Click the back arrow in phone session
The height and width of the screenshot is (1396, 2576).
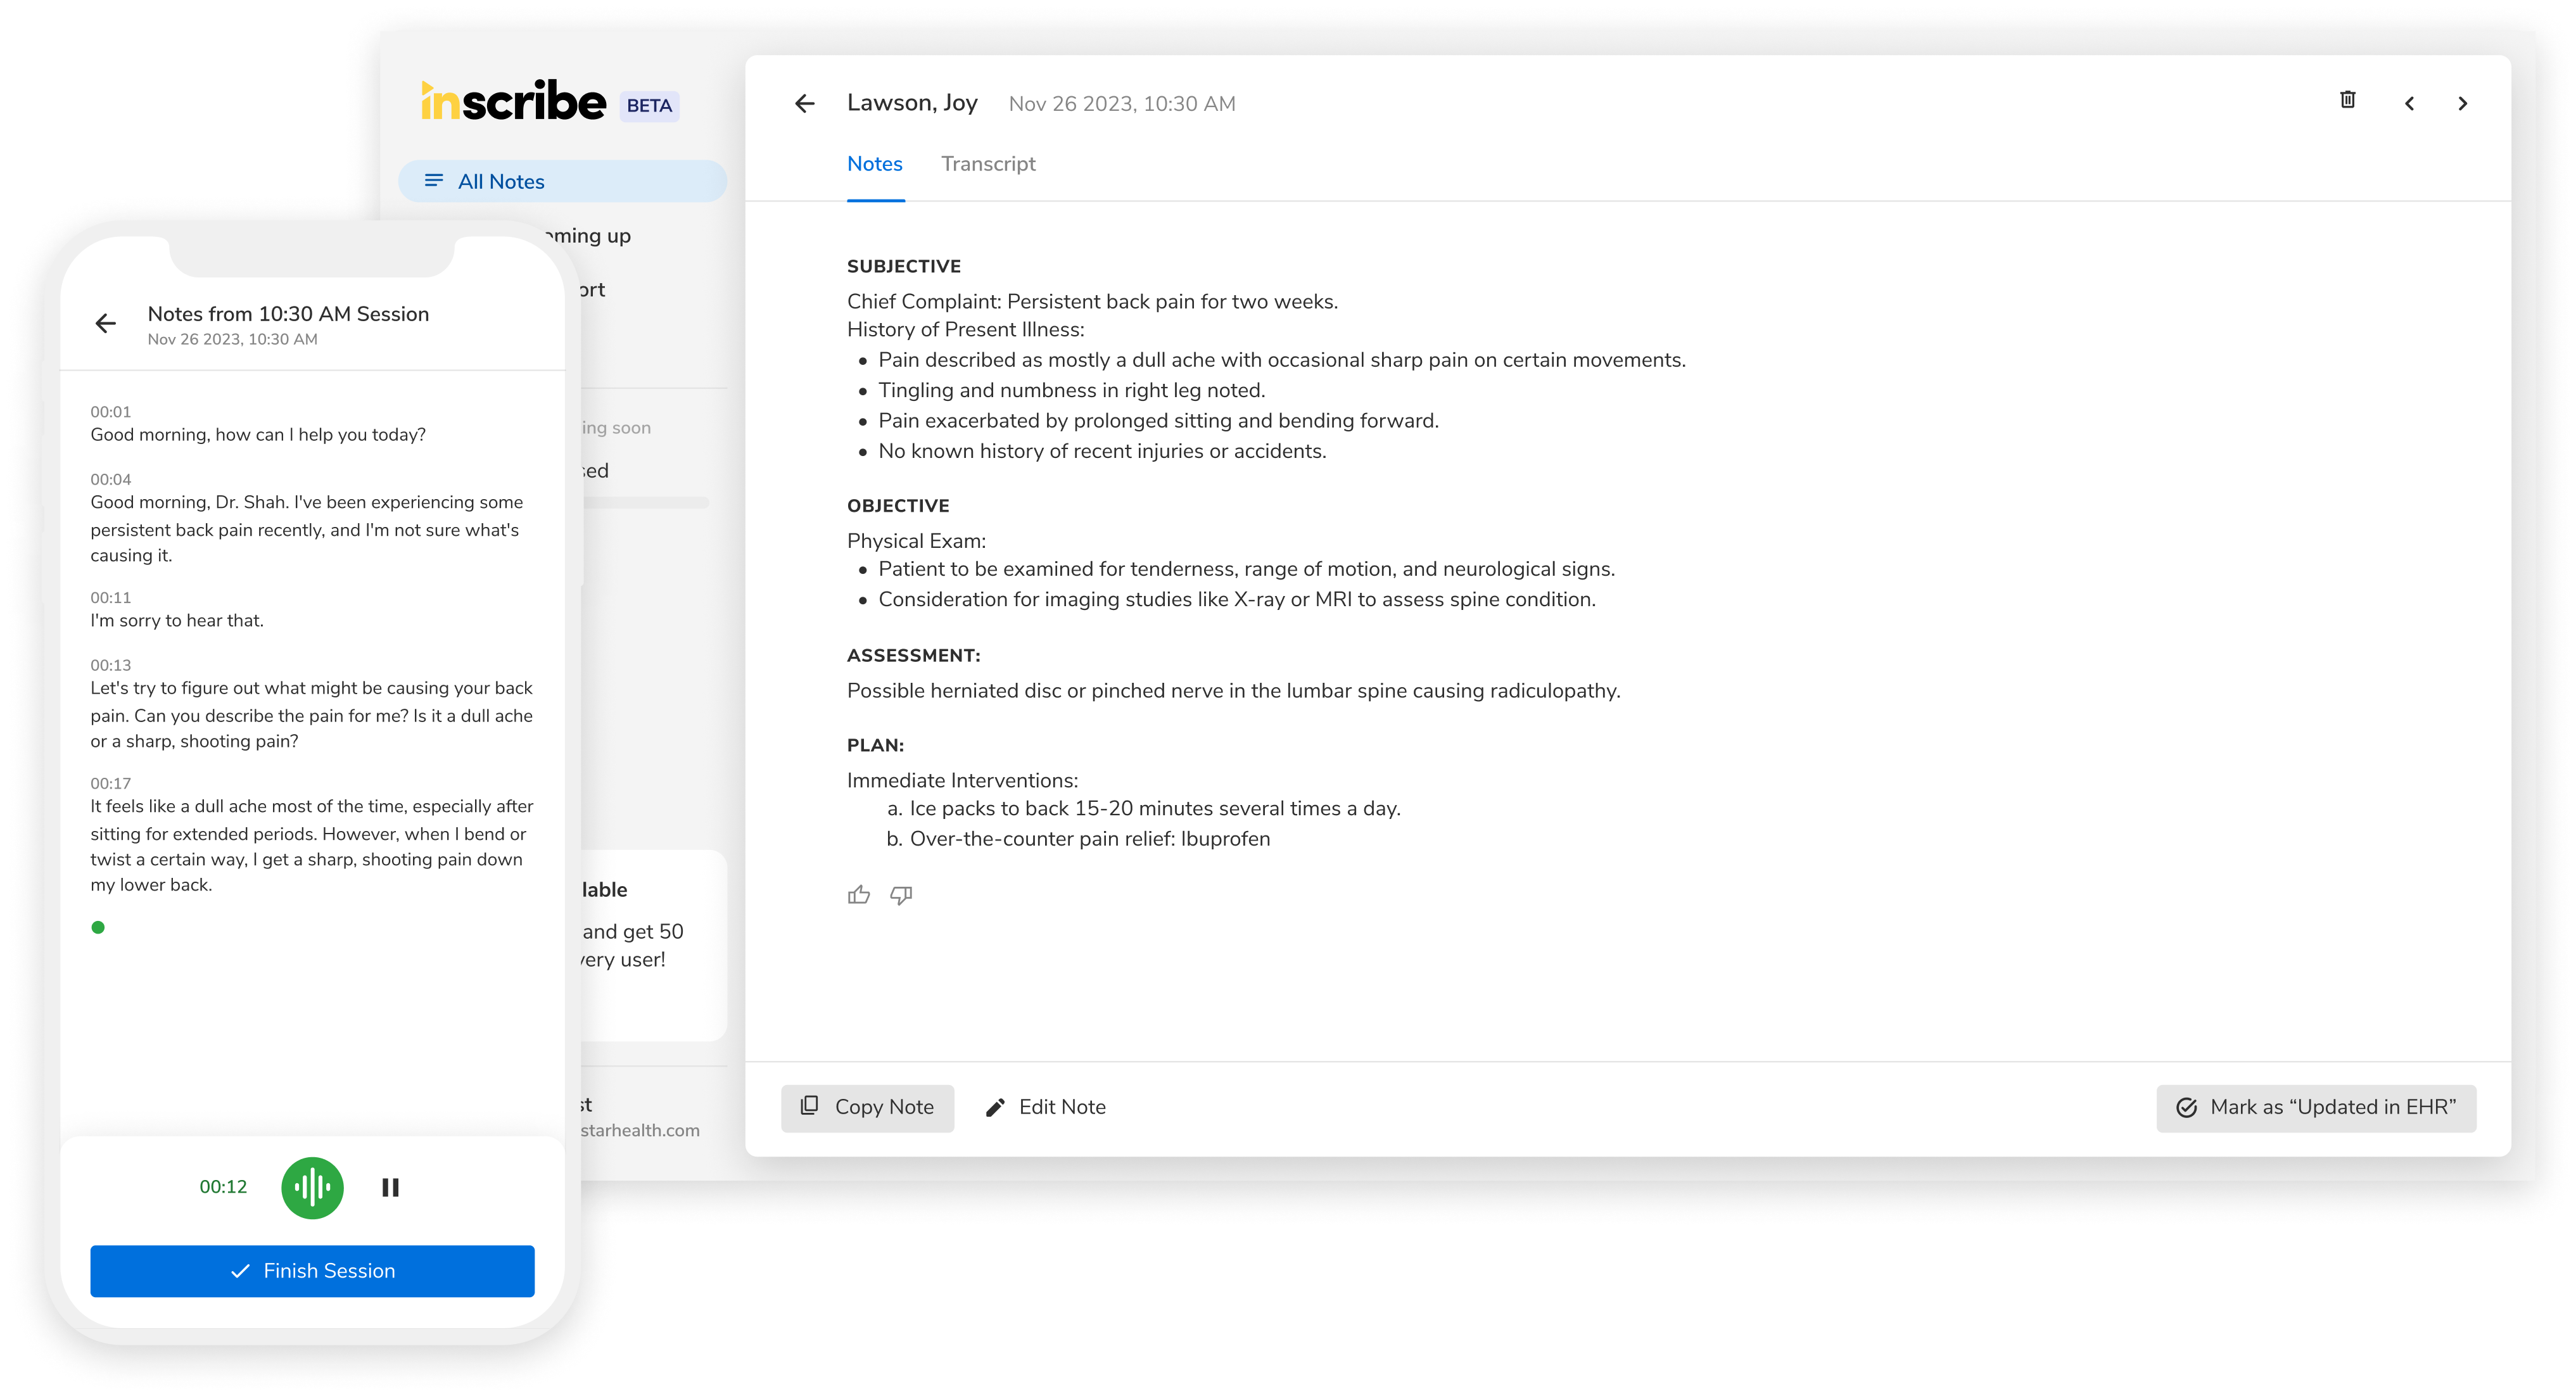pos(105,323)
